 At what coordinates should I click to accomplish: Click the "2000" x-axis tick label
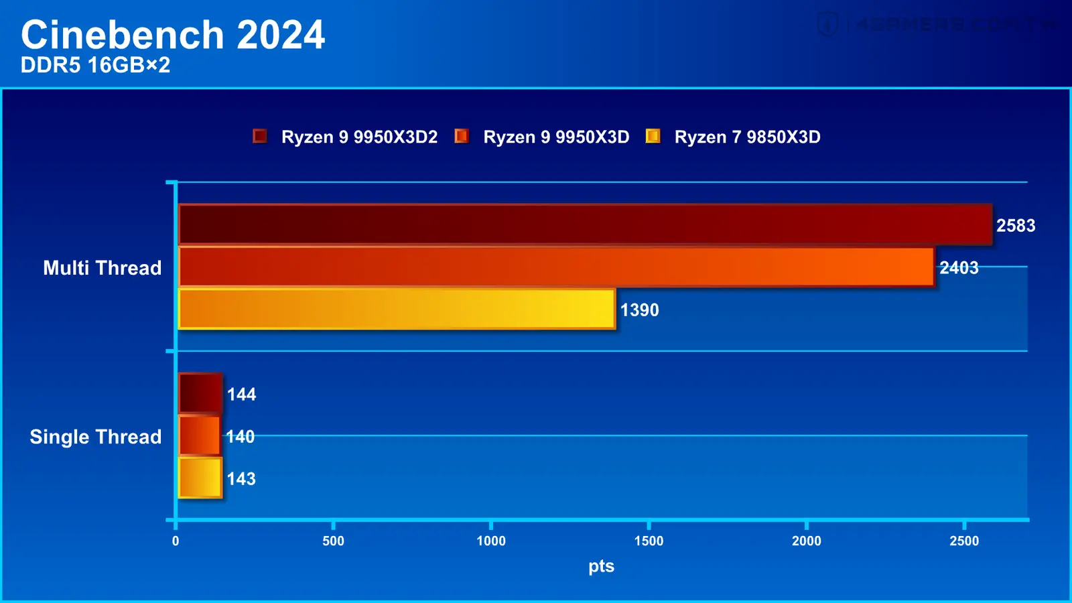(807, 541)
